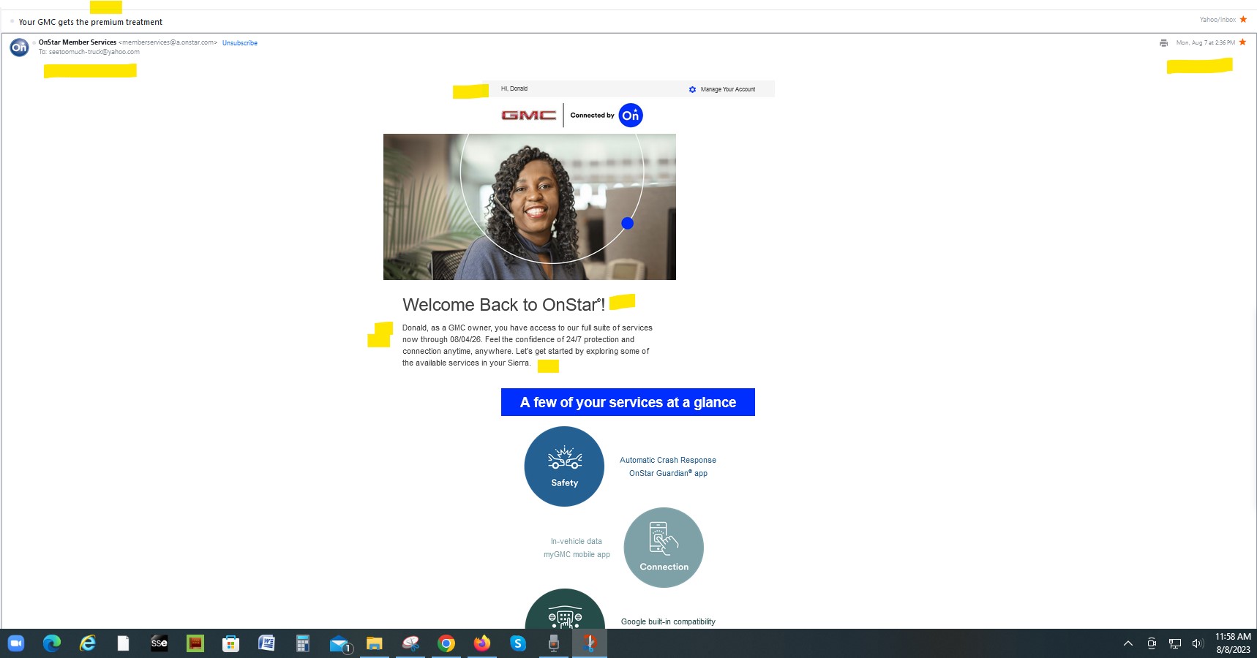
Task: Click the OnStar sender avatar
Action: pyautogui.click(x=19, y=48)
